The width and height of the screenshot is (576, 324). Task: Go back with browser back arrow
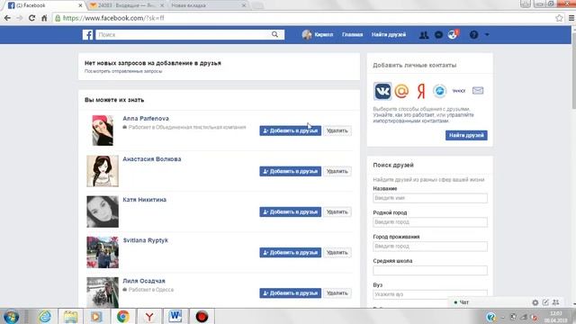click(x=7, y=18)
